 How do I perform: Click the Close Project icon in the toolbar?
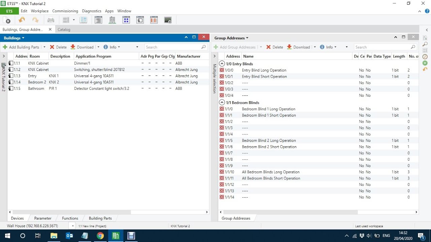(6, 20)
